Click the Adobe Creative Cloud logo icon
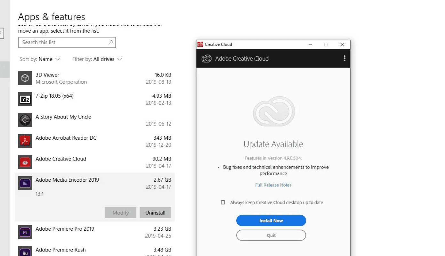 tap(206, 58)
